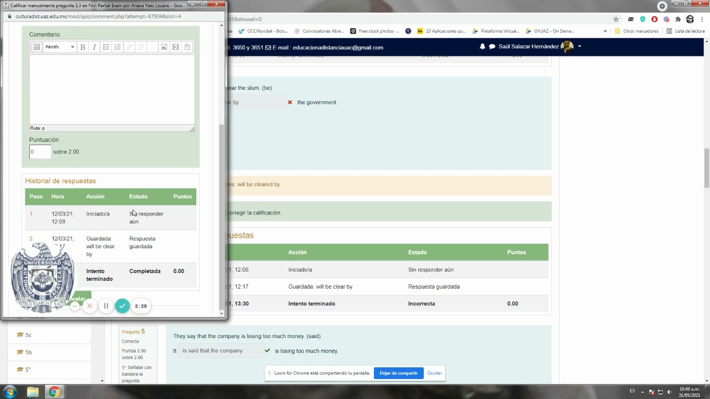
Task: Pause the Loom recording
Action: point(106,306)
